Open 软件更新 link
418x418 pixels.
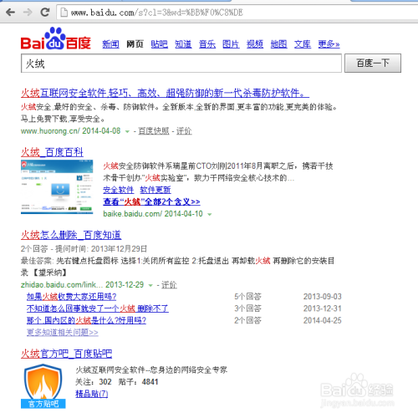point(155,190)
